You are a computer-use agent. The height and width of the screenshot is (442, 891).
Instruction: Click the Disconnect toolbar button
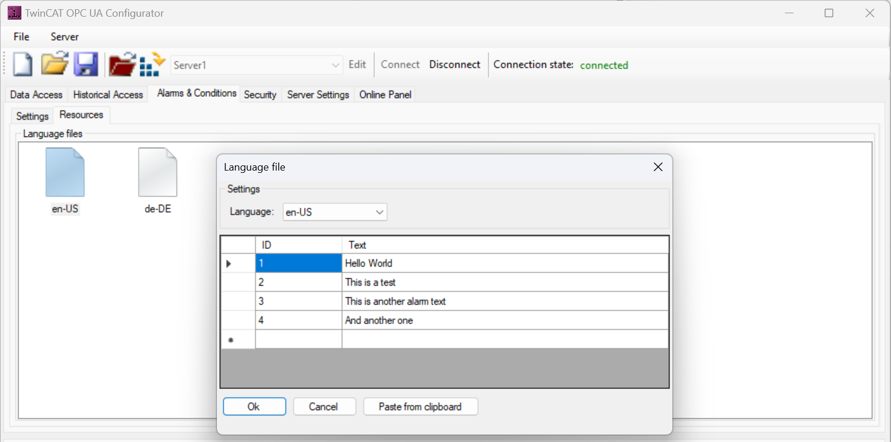(455, 65)
